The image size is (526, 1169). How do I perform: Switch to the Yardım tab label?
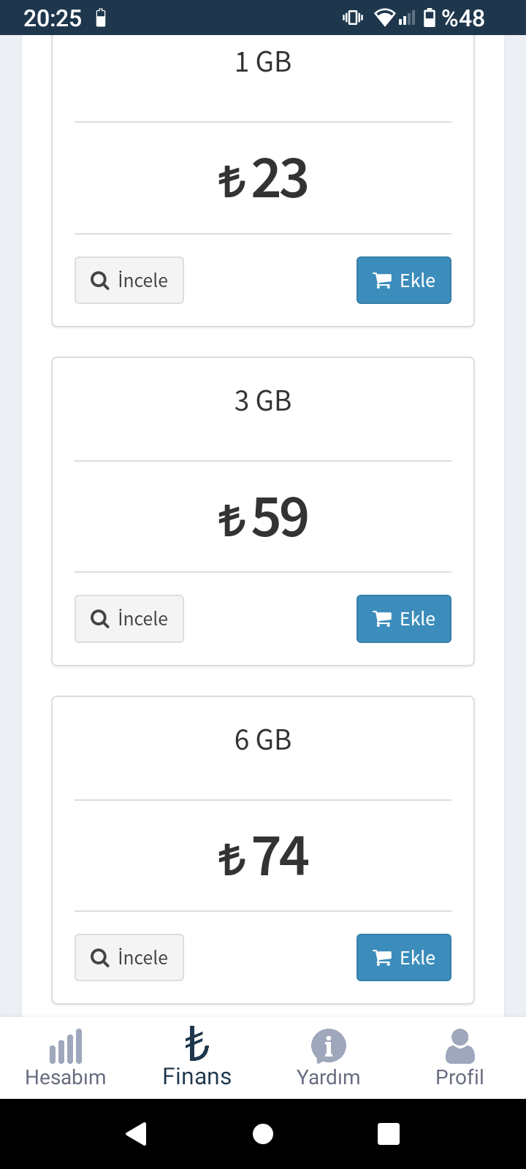point(329,1077)
